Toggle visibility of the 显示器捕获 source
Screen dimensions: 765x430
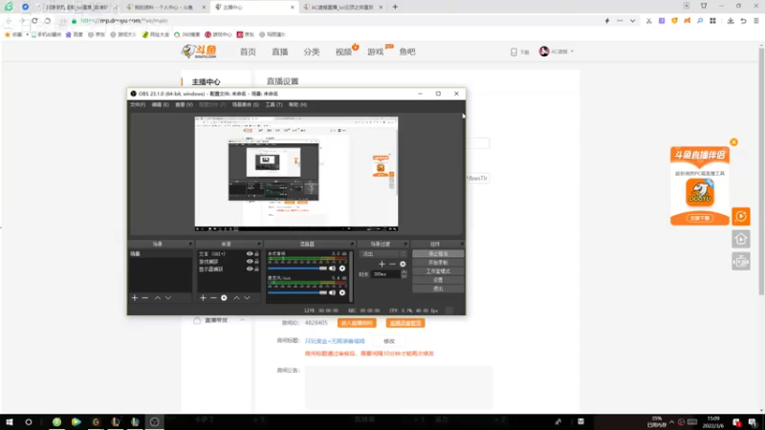tap(250, 269)
